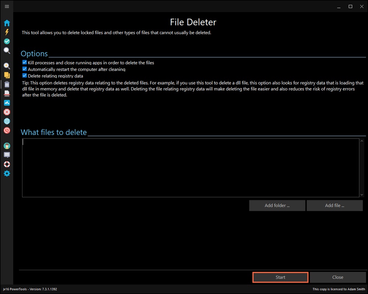Click the Tip paragraph about registry data

tap(193, 89)
